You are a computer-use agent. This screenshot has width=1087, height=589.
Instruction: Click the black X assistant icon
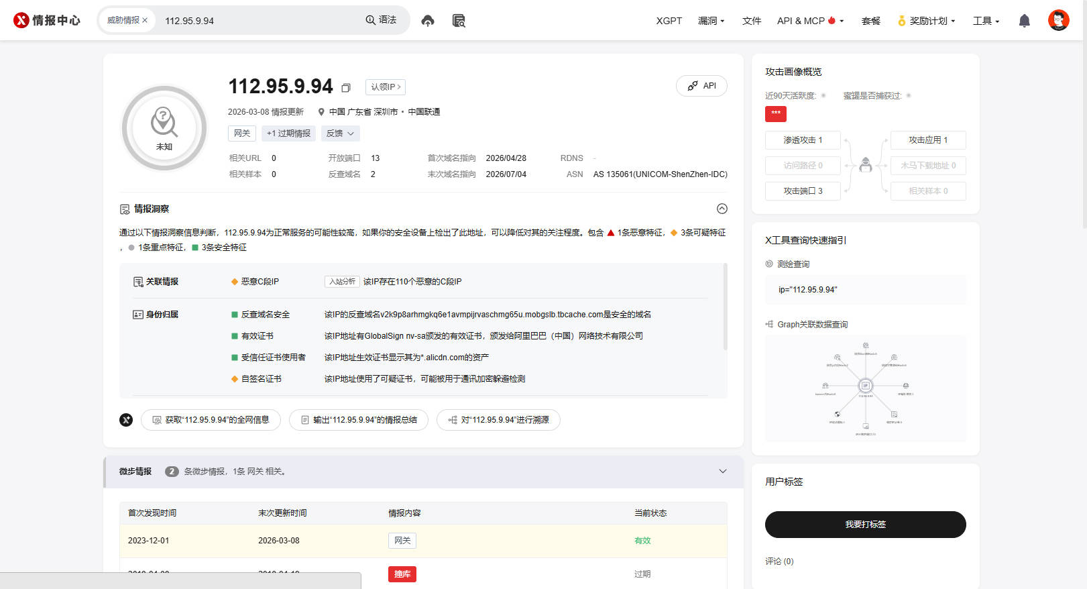[x=126, y=420]
